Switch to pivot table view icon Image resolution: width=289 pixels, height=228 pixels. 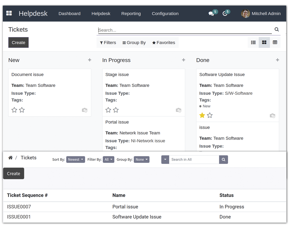point(275,43)
